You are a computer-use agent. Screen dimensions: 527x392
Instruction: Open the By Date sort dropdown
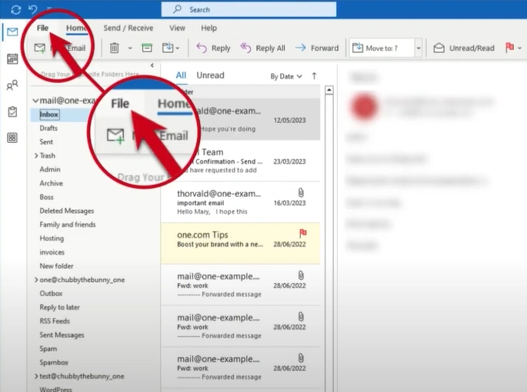click(x=286, y=76)
